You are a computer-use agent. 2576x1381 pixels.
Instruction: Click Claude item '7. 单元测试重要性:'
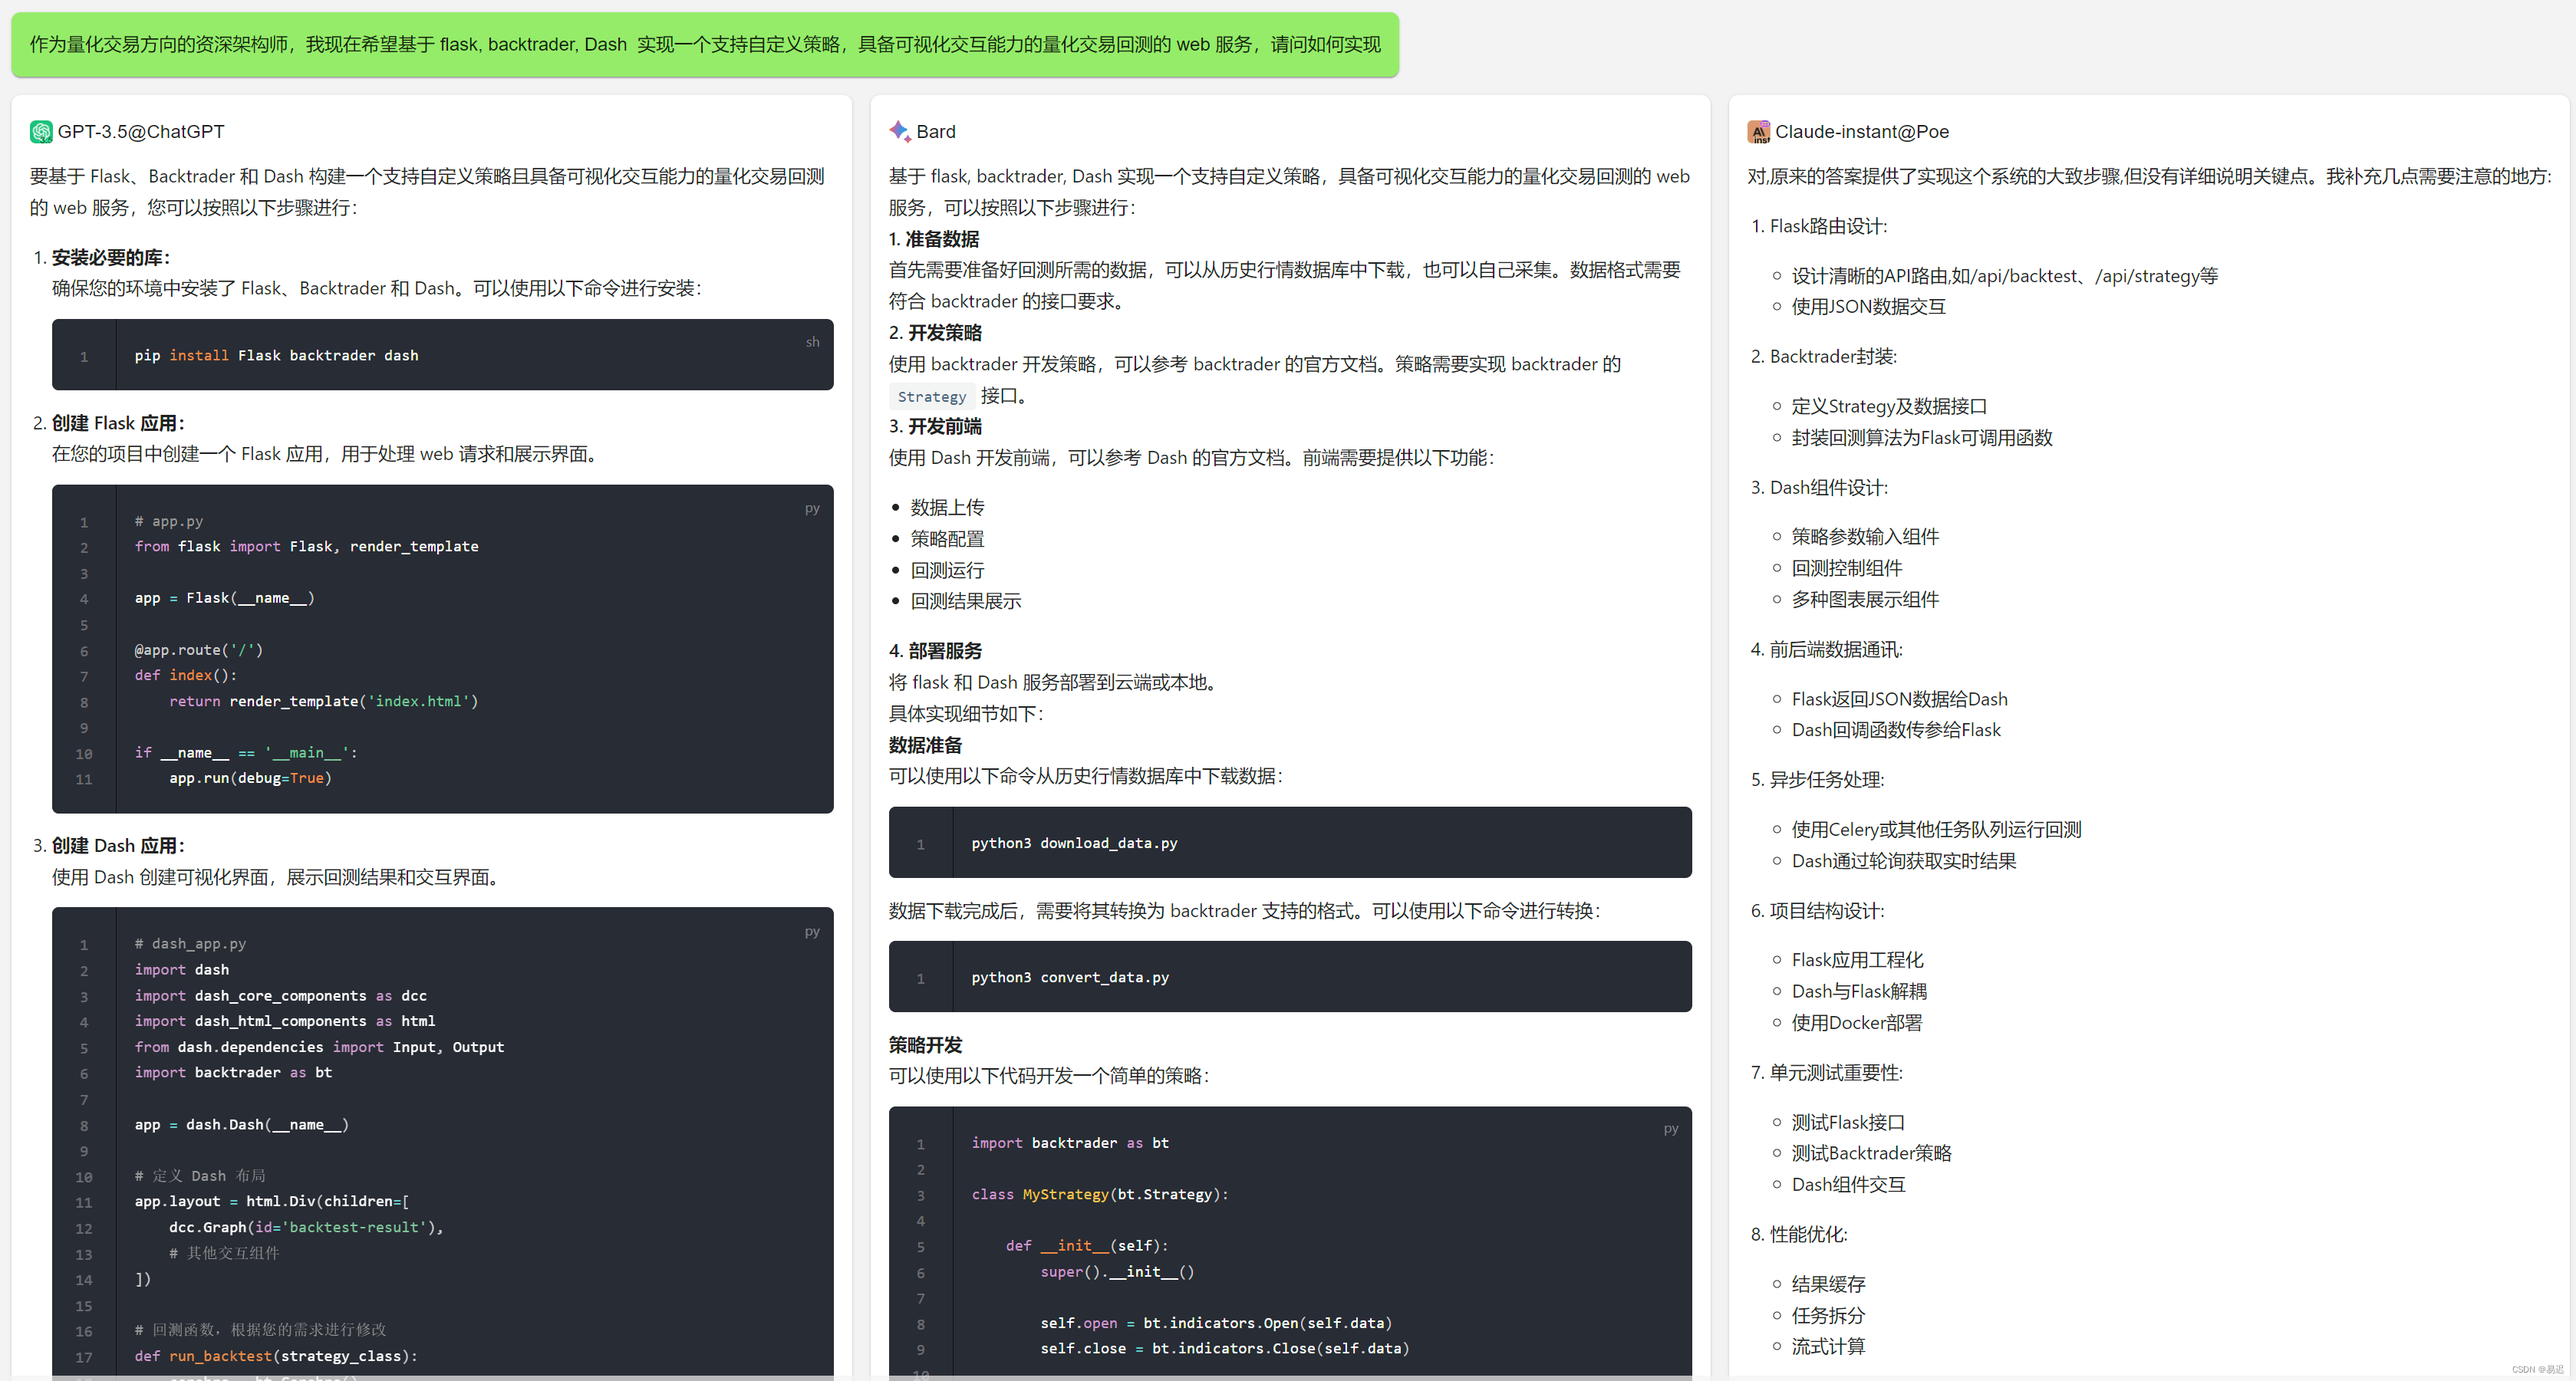point(1826,1074)
